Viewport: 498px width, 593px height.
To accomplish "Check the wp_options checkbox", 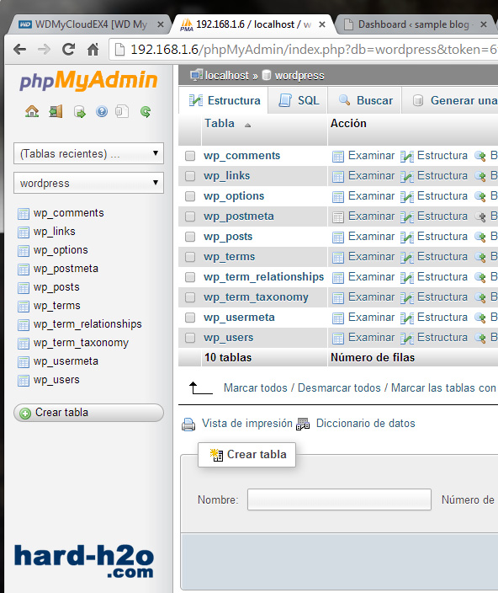I will [x=190, y=196].
